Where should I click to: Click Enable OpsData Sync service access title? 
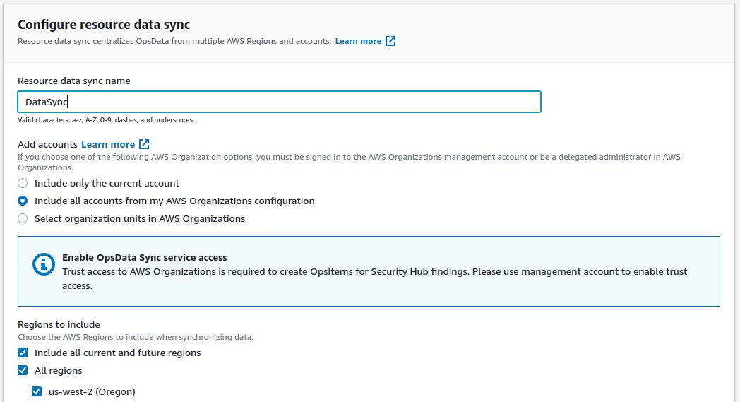tap(144, 258)
